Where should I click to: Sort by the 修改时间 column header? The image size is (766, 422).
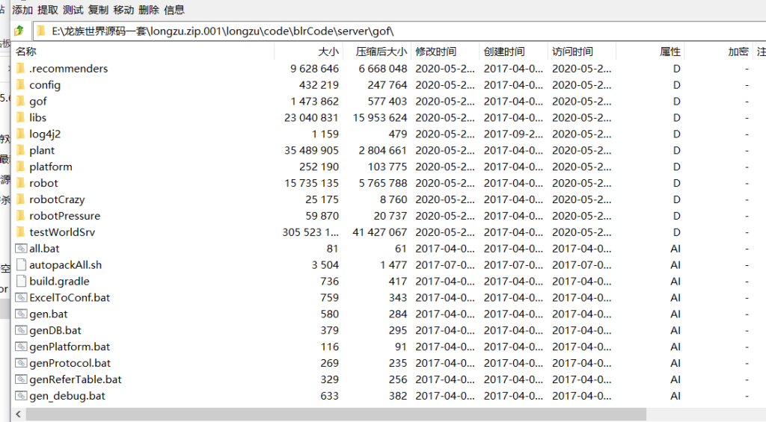click(446, 52)
